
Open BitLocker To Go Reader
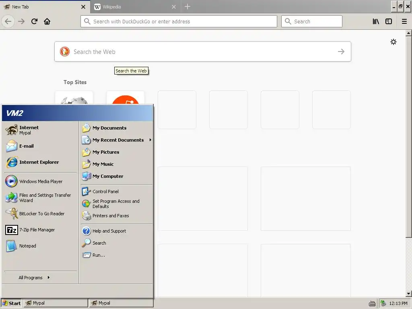pyautogui.click(x=41, y=214)
